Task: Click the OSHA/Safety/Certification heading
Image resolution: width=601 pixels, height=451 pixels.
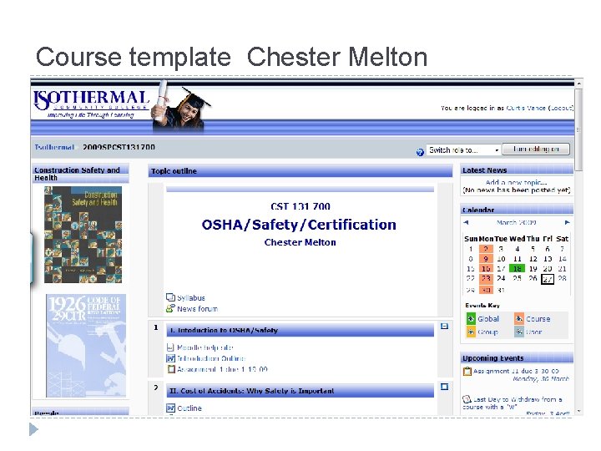Action: (299, 225)
